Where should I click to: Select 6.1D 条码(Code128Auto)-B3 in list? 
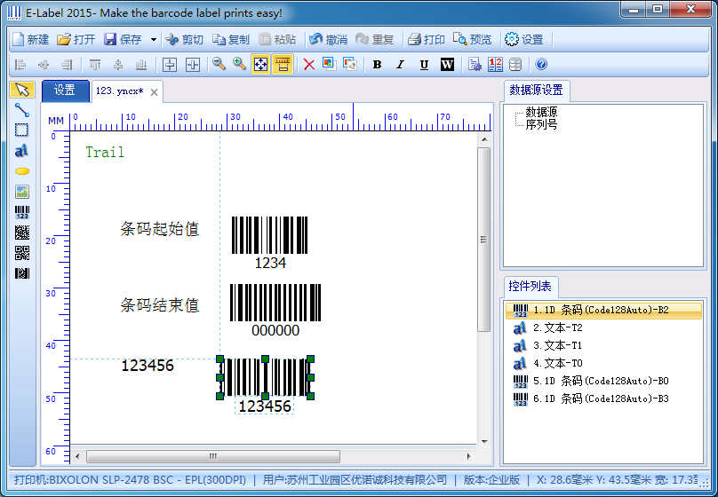(x=603, y=398)
